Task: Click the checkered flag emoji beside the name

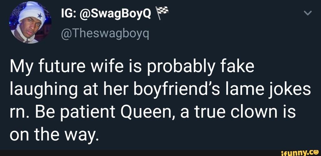Action: coord(162,13)
